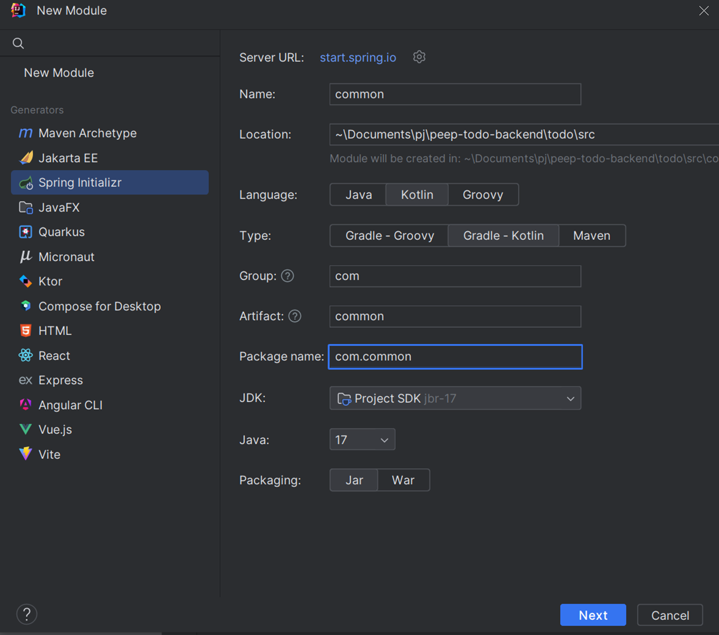Focus the Group input field
This screenshot has width=719, height=635.
click(x=455, y=276)
